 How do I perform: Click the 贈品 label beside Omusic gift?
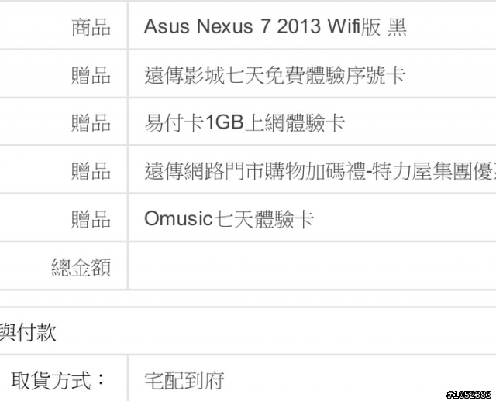(91, 219)
